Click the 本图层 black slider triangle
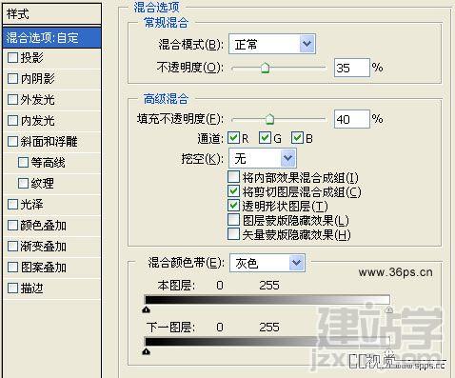The image size is (455, 378). click(146, 309)
